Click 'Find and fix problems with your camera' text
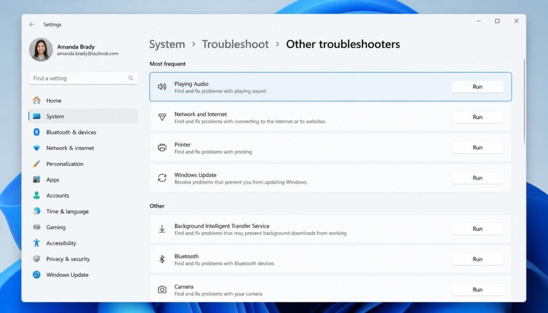 point(218,294)
